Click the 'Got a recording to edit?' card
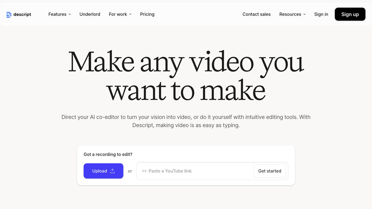 click(x=108, y=154)
